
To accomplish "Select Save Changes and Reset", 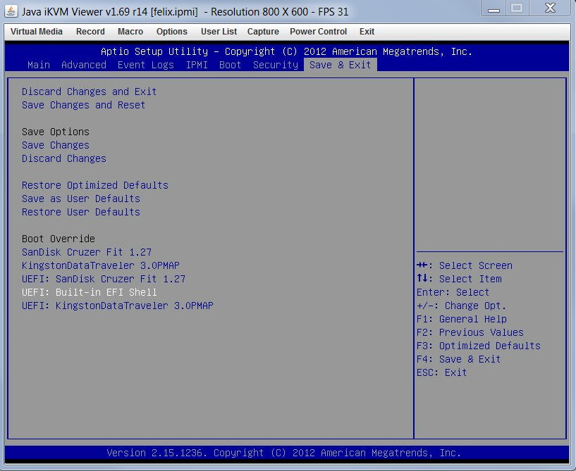I will (83, 105).
